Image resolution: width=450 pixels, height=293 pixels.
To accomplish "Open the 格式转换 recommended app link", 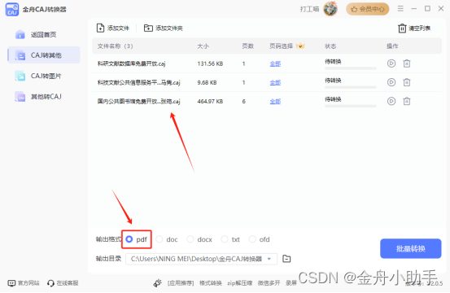I will coord(211,283).
